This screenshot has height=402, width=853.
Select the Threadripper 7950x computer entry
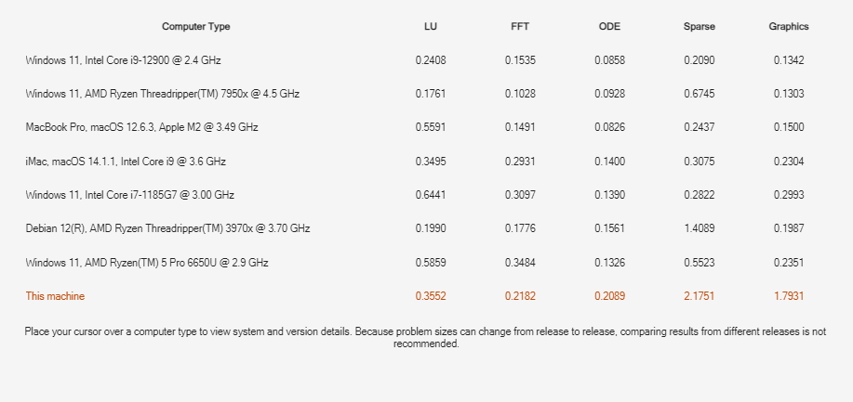(x=163, y=94)
